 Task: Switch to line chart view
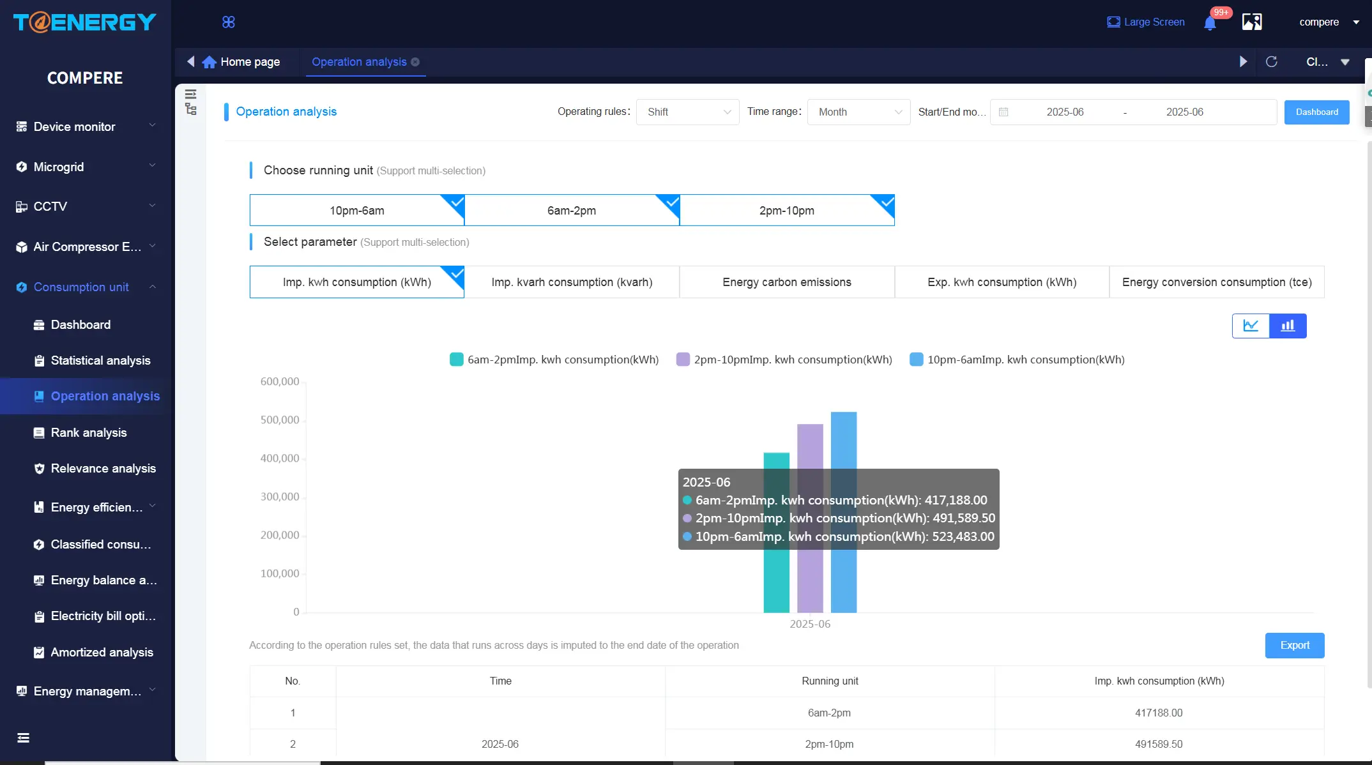point(1251,326)
